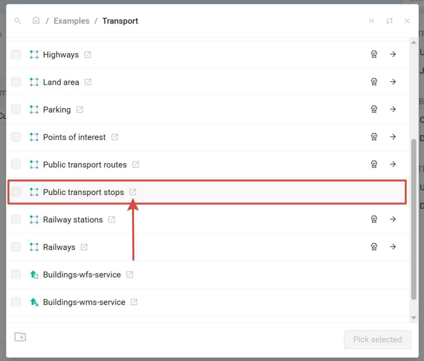Click the create new folder icon
The width and height of the screenshot is (424, 361).
point(20,337)
